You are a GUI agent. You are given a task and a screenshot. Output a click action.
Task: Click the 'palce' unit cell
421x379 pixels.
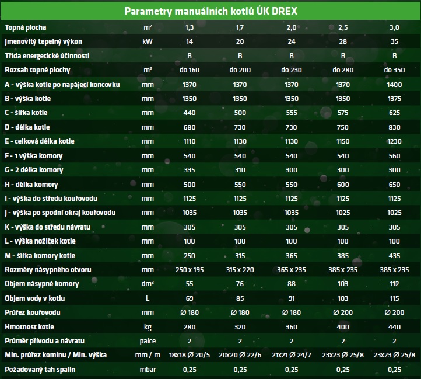tap(148, 341)
